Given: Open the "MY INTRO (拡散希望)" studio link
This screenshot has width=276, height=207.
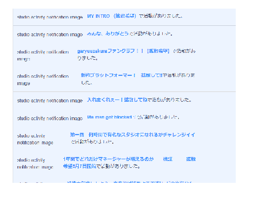Looking at the screenshot, I should pos(112,16).
